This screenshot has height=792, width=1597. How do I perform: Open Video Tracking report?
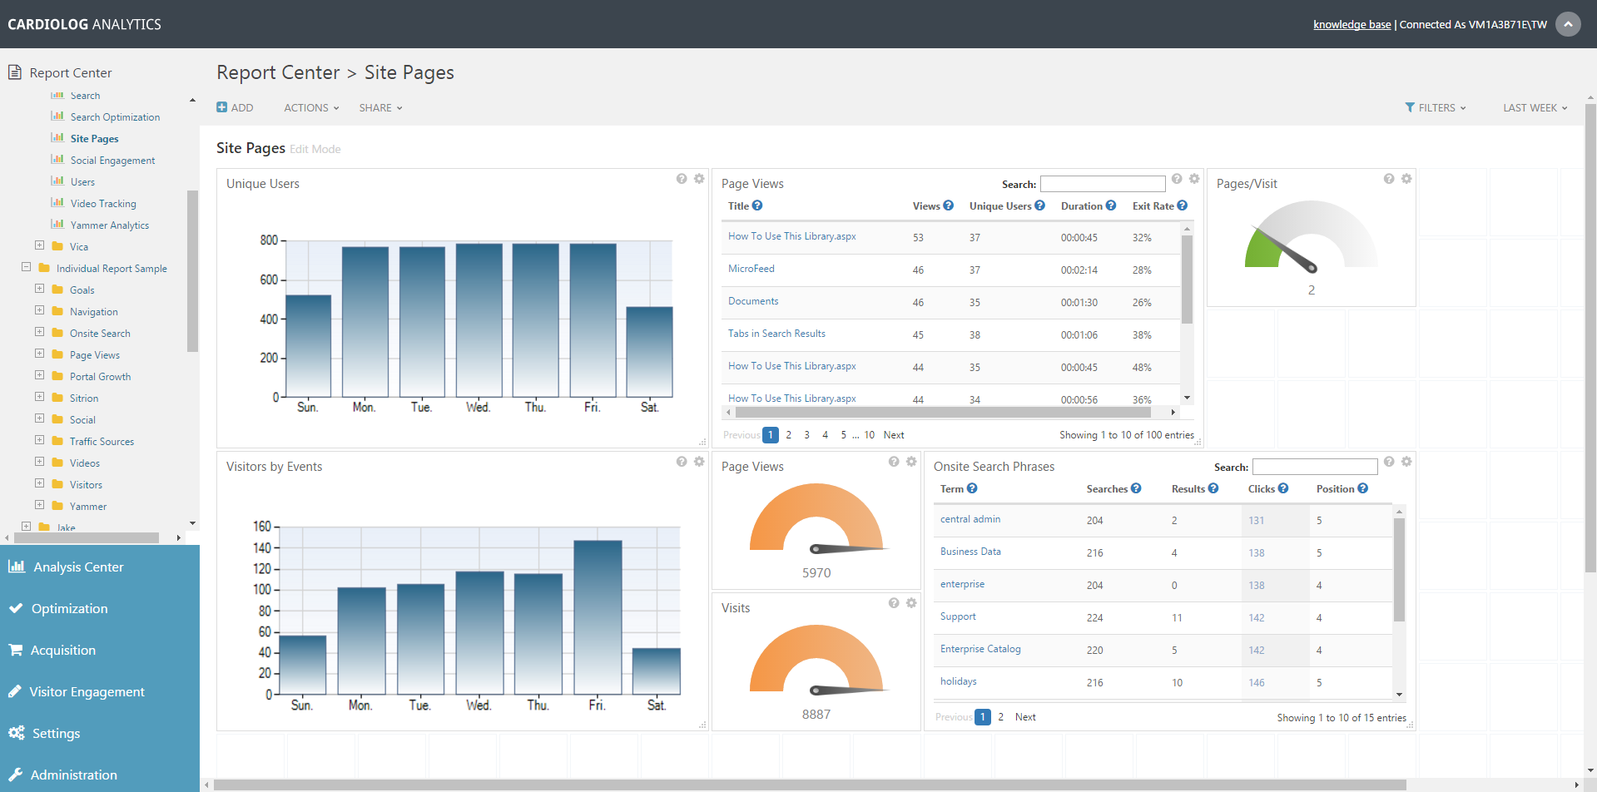pos(103,204)
